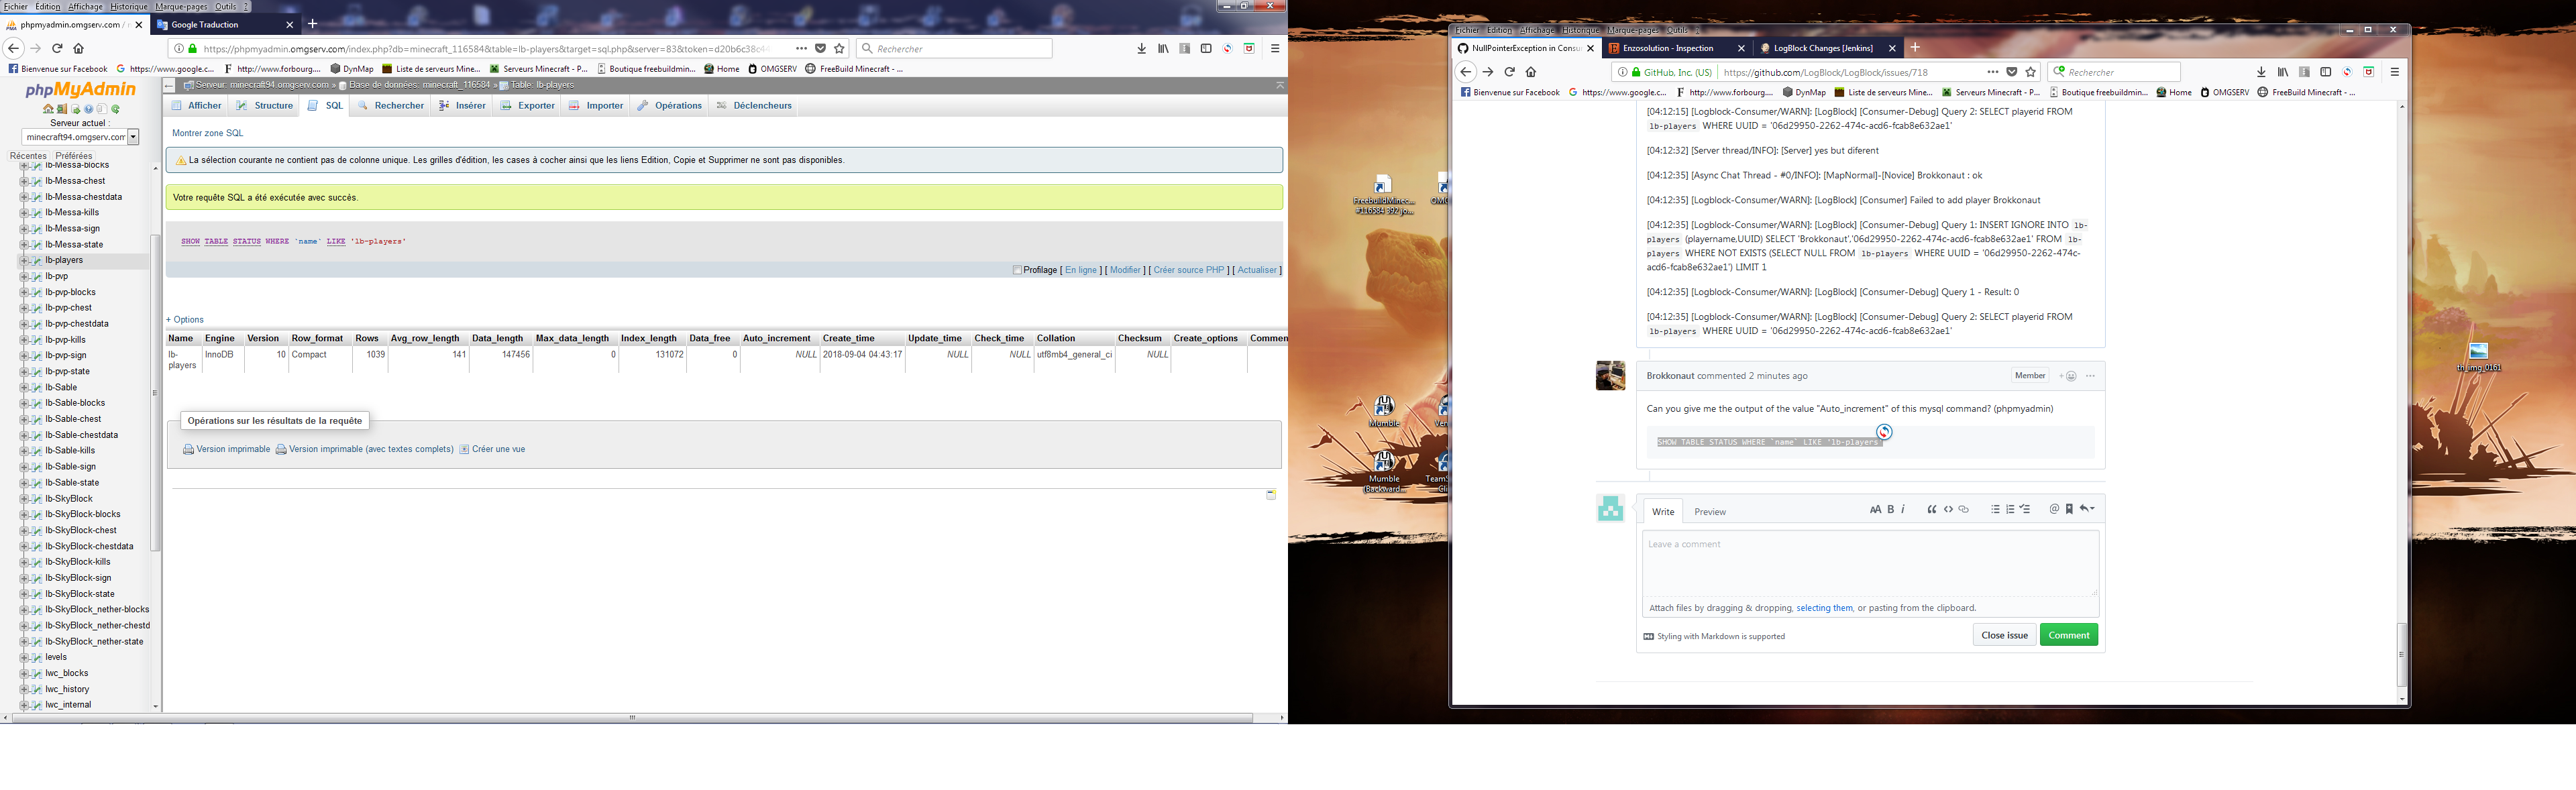Viewport: 2576px width, 790px height.
Task: Insert a link using the chain icon
Action: click(x=1965, y=510)
